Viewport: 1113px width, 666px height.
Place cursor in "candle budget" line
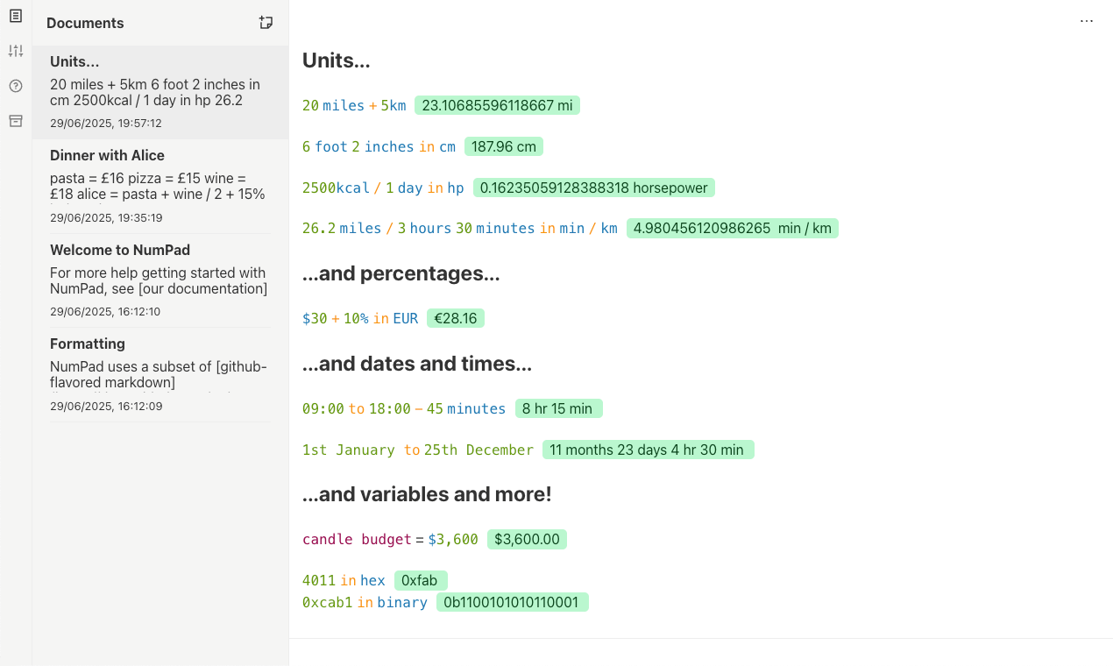357,539
